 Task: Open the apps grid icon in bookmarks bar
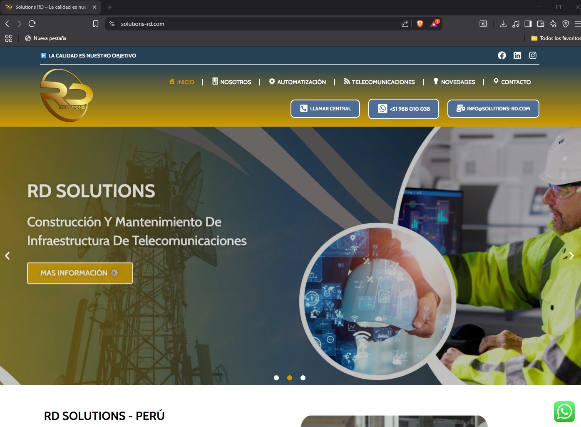coord(9,38)
